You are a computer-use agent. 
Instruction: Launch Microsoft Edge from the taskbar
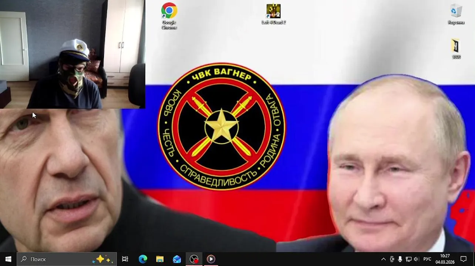[143, 259]
